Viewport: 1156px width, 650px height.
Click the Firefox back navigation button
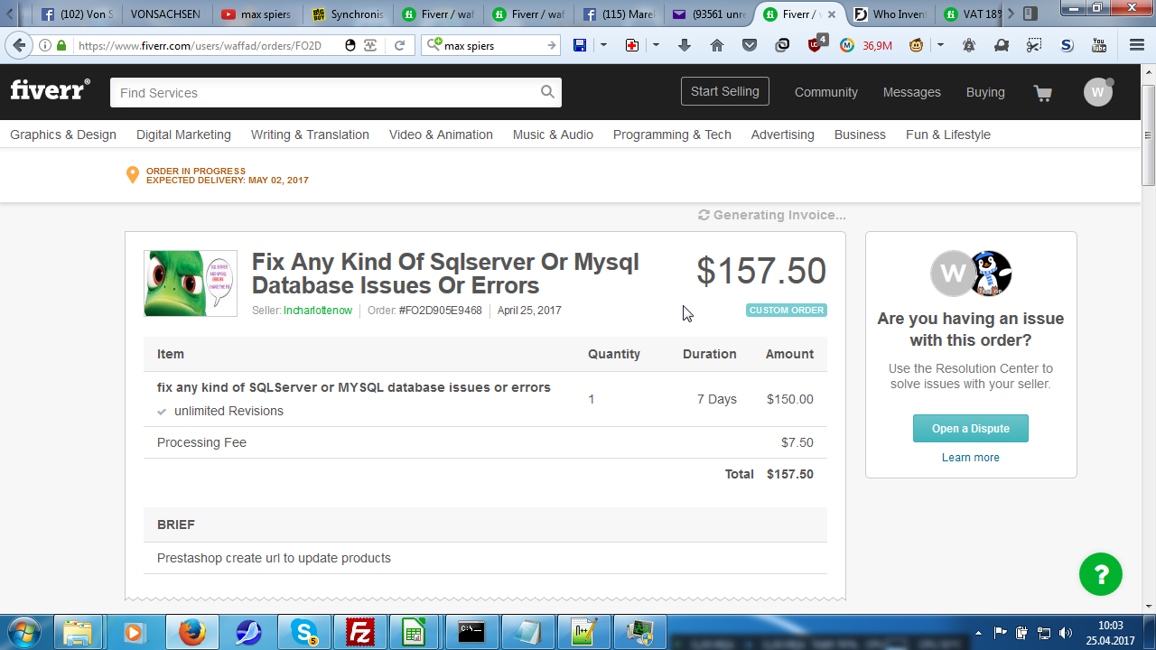point(19,45)
